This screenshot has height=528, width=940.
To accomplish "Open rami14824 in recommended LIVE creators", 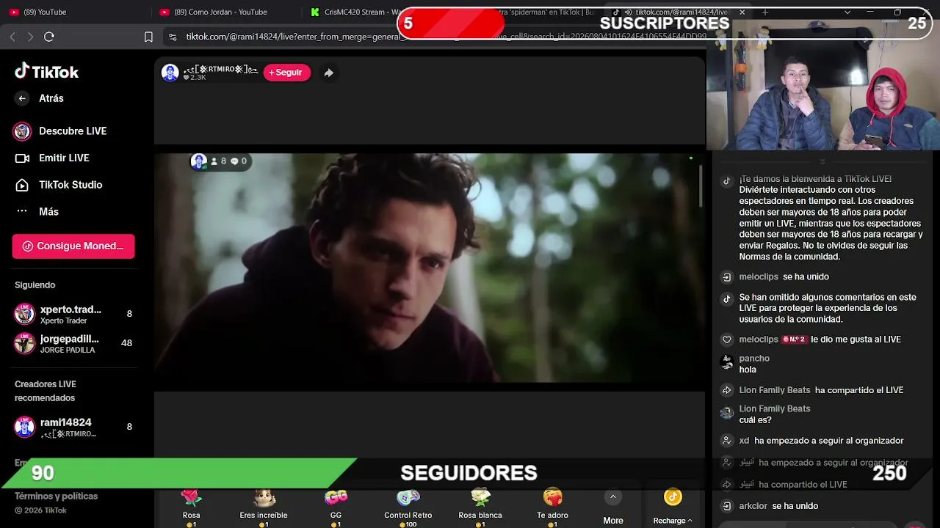I will 73,427.
